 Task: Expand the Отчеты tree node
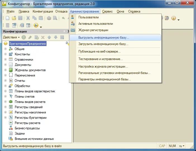click(x=5, y=81)
